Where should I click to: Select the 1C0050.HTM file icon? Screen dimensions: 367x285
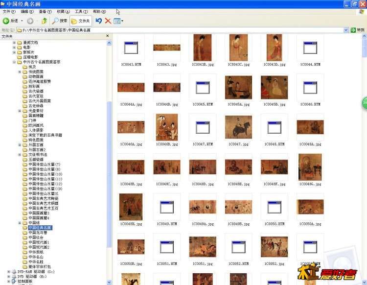pos(275,207)
